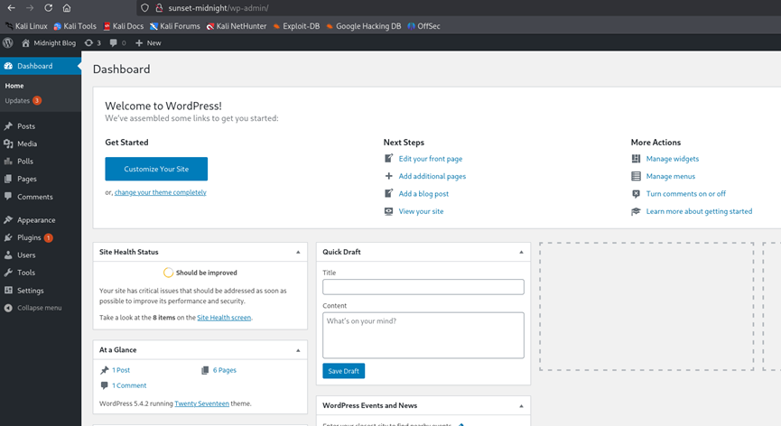Reload the page with the refresh icon
Image resolution: width=781 pixels, height=426 pixels.
click(x=48, y=8)
